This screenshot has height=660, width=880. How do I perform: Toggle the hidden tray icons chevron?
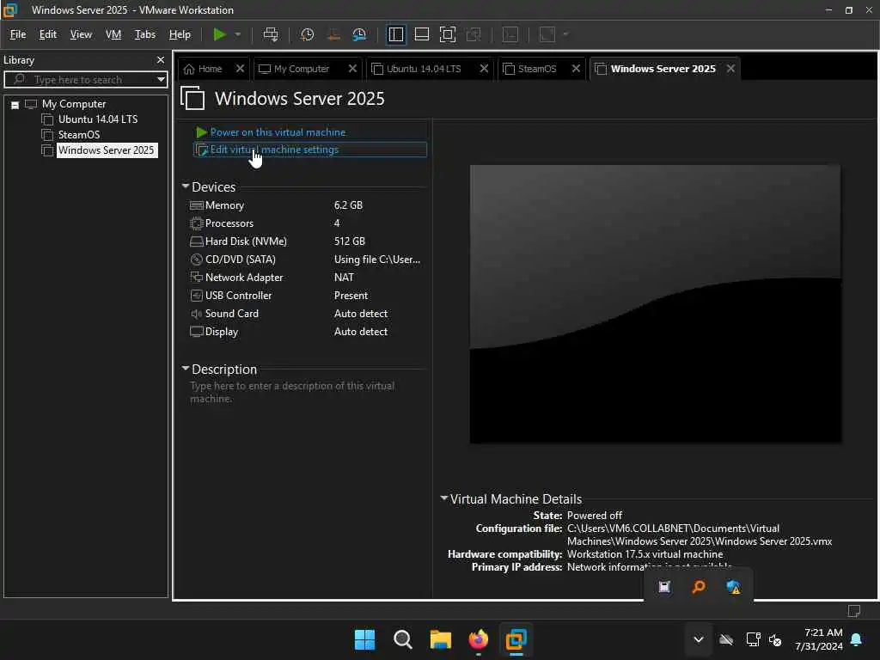[699, 639]
